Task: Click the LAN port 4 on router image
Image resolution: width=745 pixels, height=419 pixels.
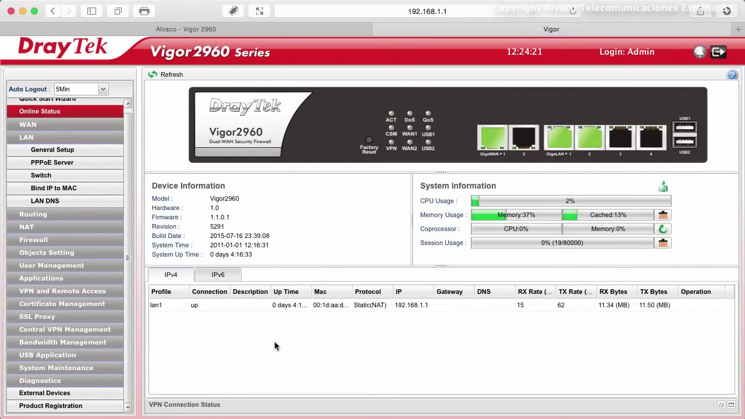Action: tap(651, 138)
